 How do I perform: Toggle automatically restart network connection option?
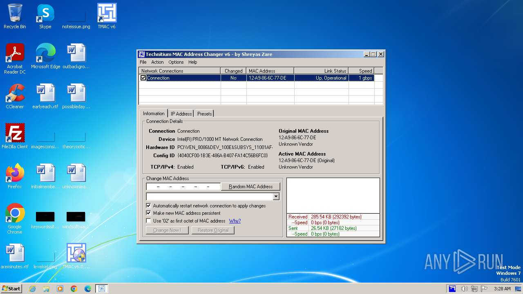point(148,206)
